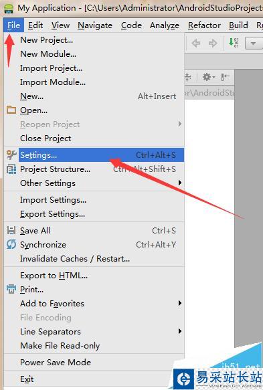Click the Open folder icon
The height and width of the screenshot is (390, 263).
[11, 110]
